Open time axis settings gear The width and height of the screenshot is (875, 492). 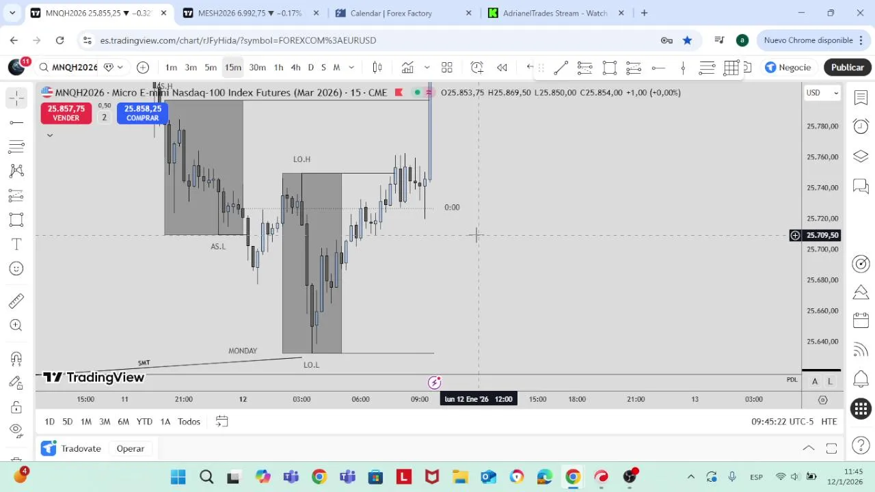click(822, 399)
